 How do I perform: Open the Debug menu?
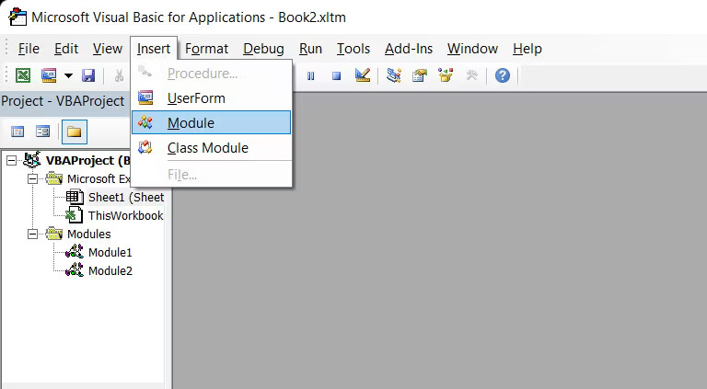(x=263, y=48)
